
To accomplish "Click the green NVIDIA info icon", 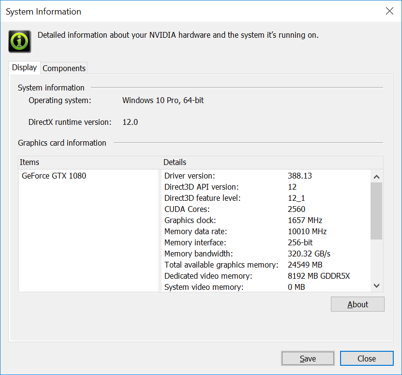I will [x=20, y=41].
